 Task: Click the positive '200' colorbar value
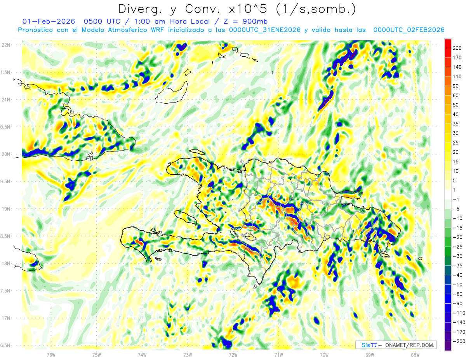(x=457, y=48)
